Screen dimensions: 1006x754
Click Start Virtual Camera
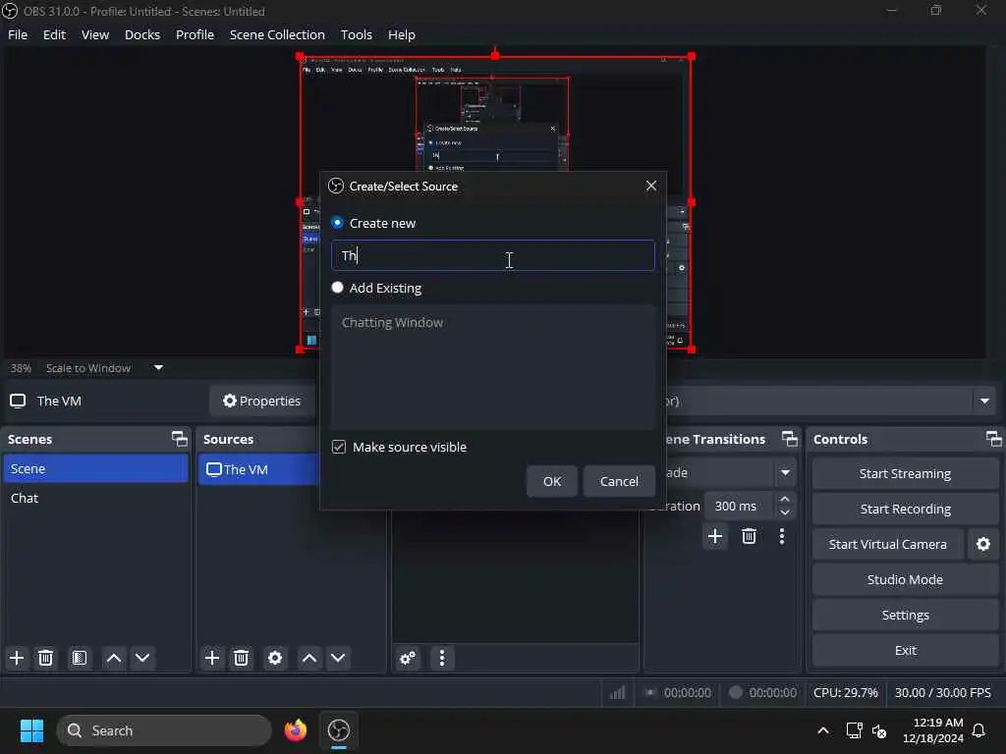tap(888, 544)
